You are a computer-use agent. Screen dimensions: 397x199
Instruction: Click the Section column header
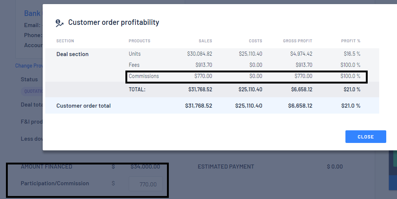65,41
